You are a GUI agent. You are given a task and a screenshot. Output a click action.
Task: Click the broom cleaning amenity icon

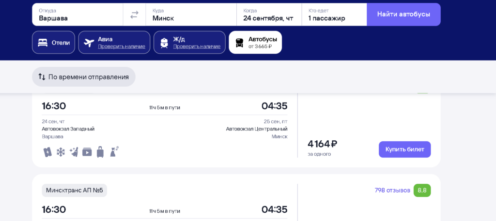coord(74,152)
